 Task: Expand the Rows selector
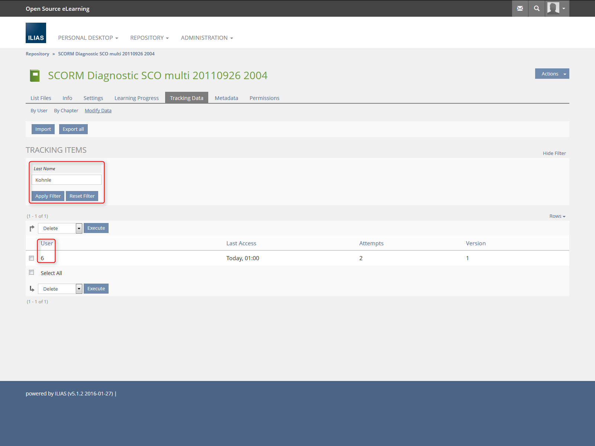click(x=557, y=216)
